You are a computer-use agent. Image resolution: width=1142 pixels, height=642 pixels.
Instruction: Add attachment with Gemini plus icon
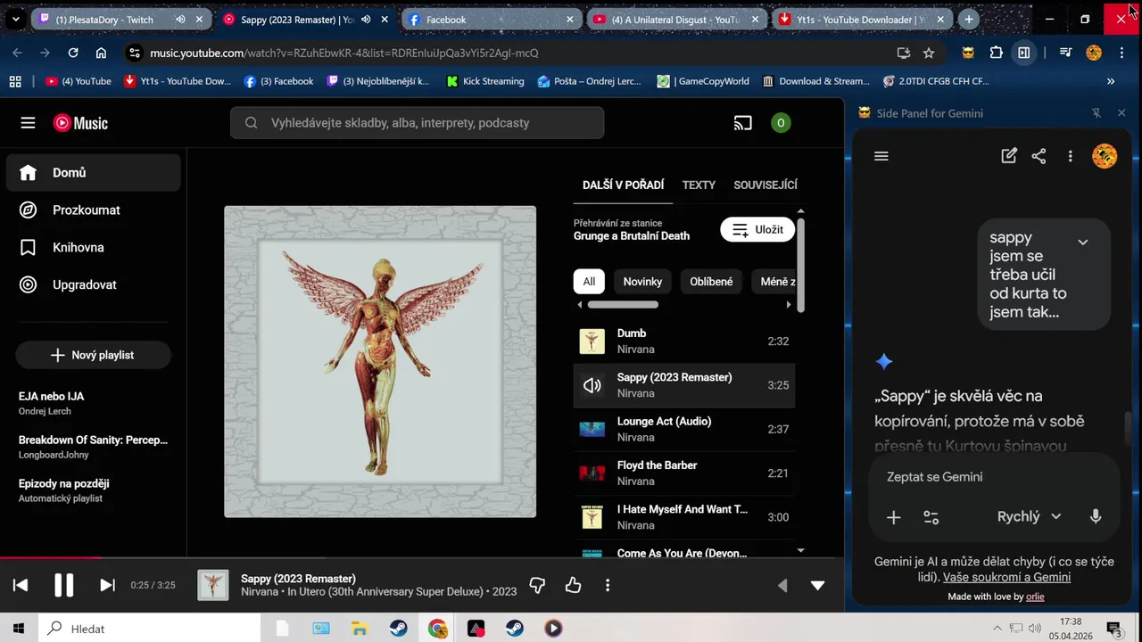[893, 517]
